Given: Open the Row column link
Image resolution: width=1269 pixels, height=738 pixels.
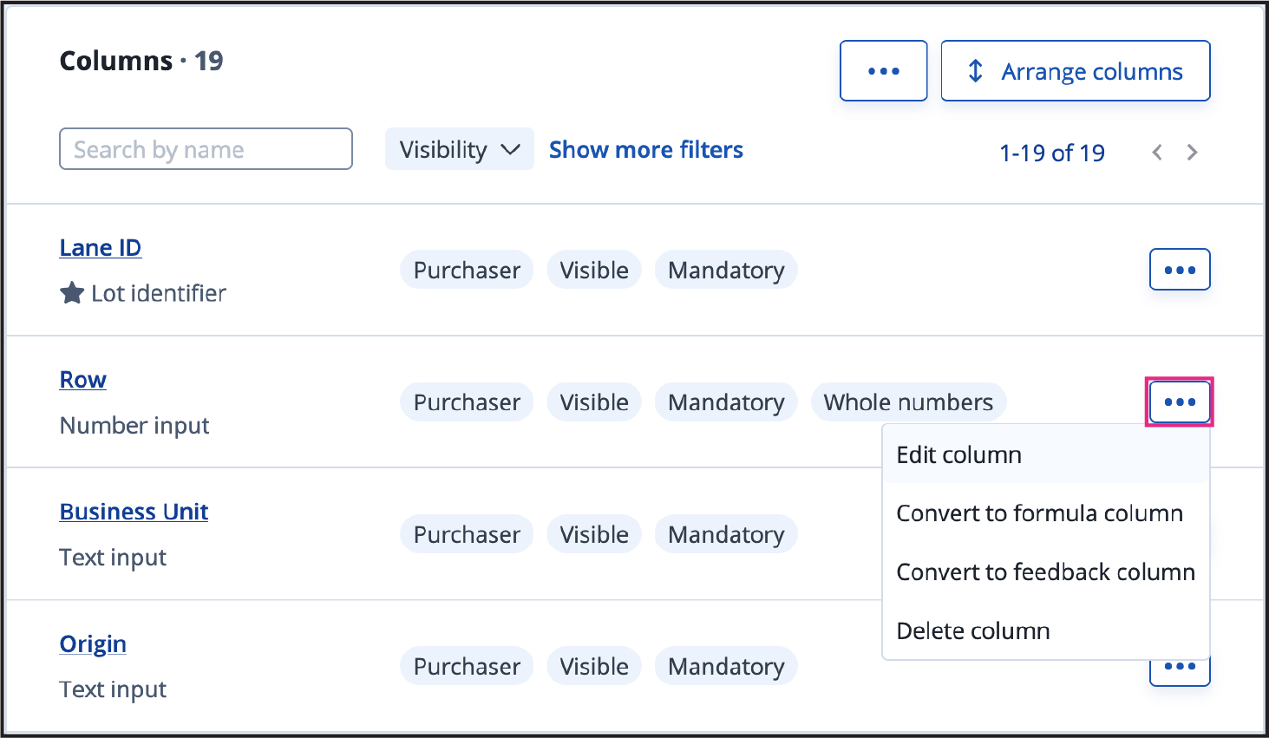Looking at the screenshot, I should [83, 380].
